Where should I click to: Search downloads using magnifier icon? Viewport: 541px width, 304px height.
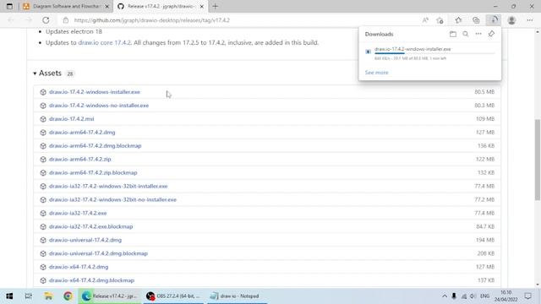(466, 34)
